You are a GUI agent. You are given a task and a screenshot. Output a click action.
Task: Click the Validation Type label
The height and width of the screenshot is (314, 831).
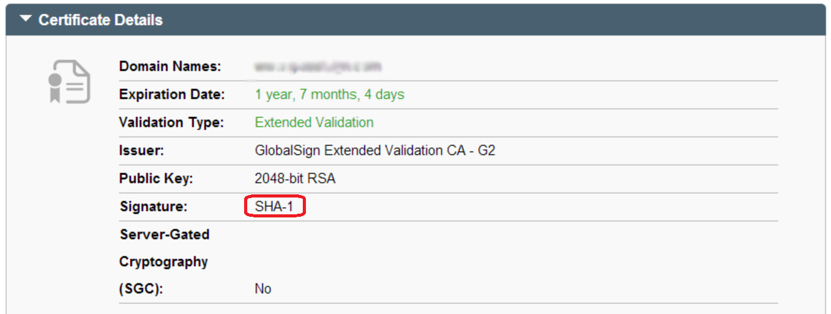pyautogui.click(x=171, y=123)
